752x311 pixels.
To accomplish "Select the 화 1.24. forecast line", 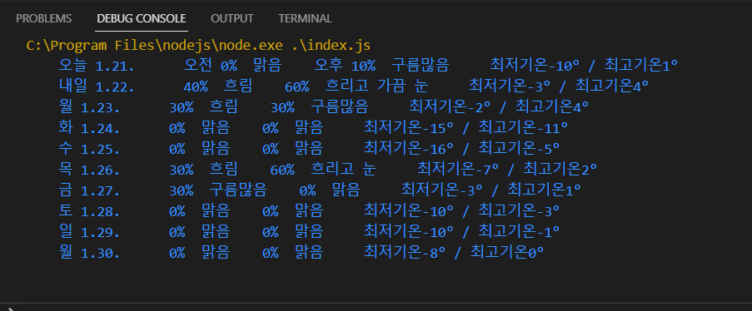I will (x=313, y=128).
